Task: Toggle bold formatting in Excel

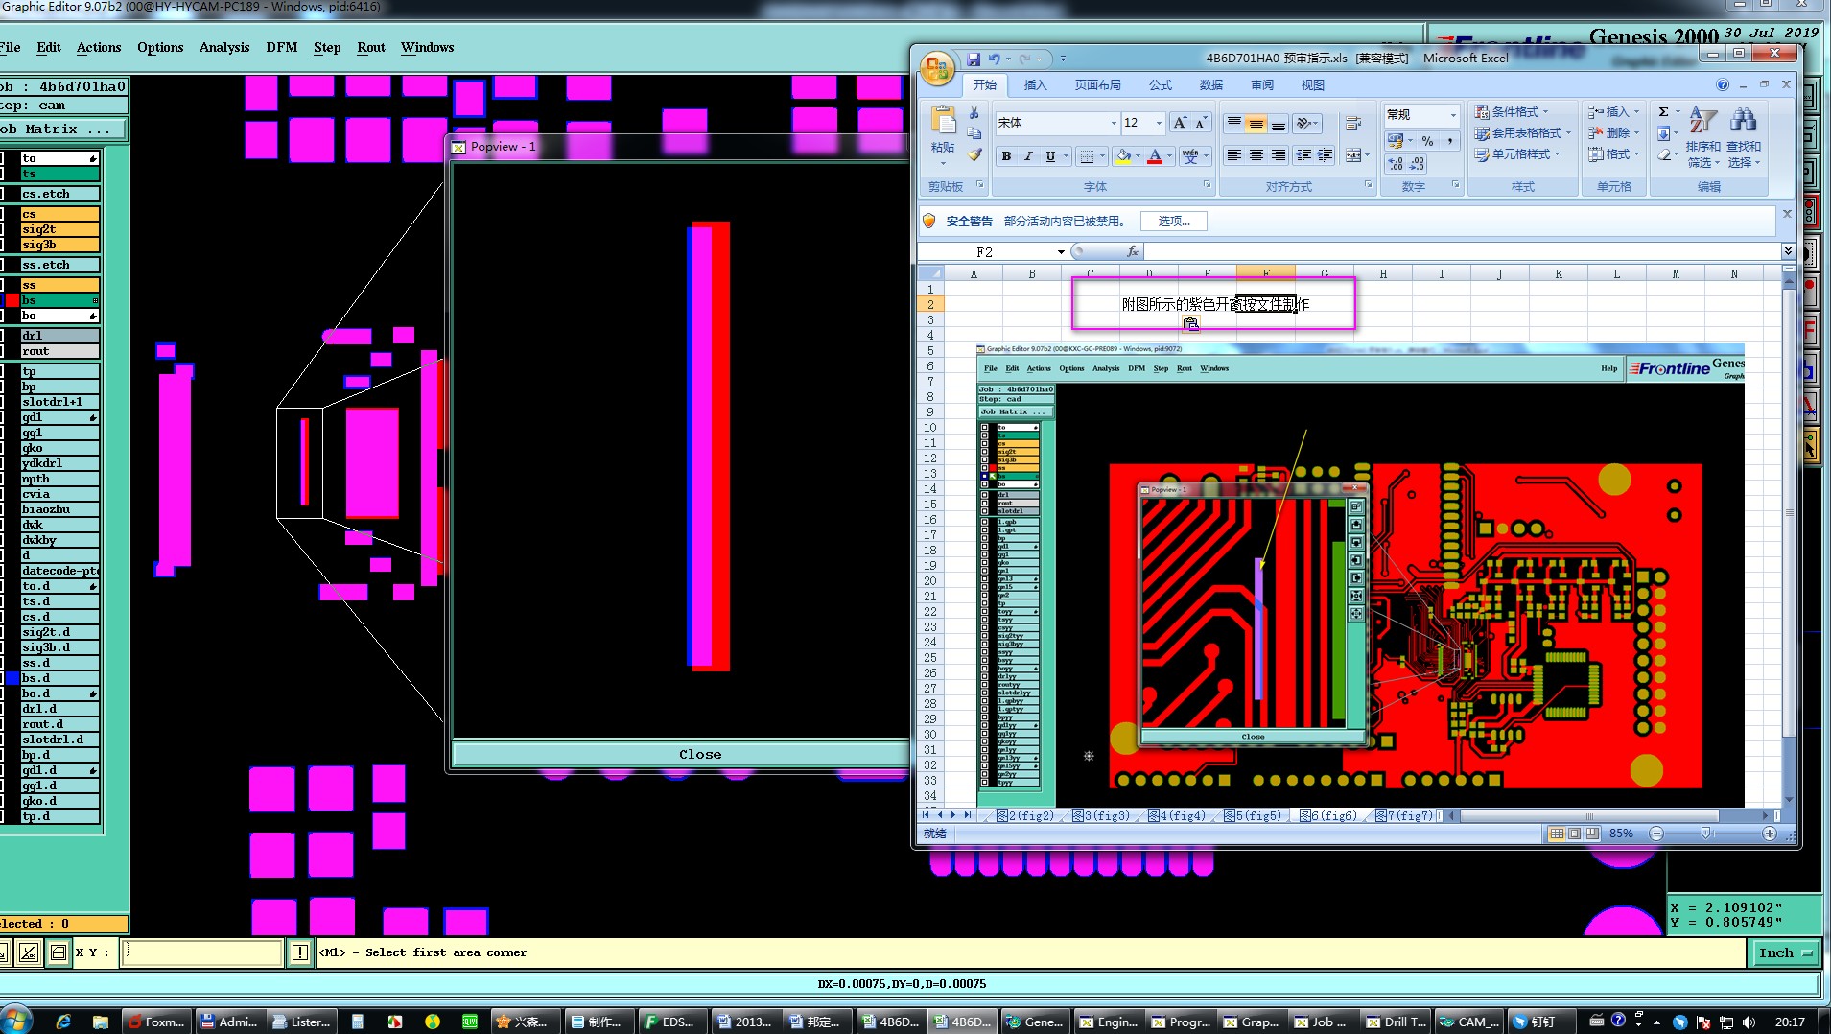Action: pyautogui.click(x=1006, y=156)
